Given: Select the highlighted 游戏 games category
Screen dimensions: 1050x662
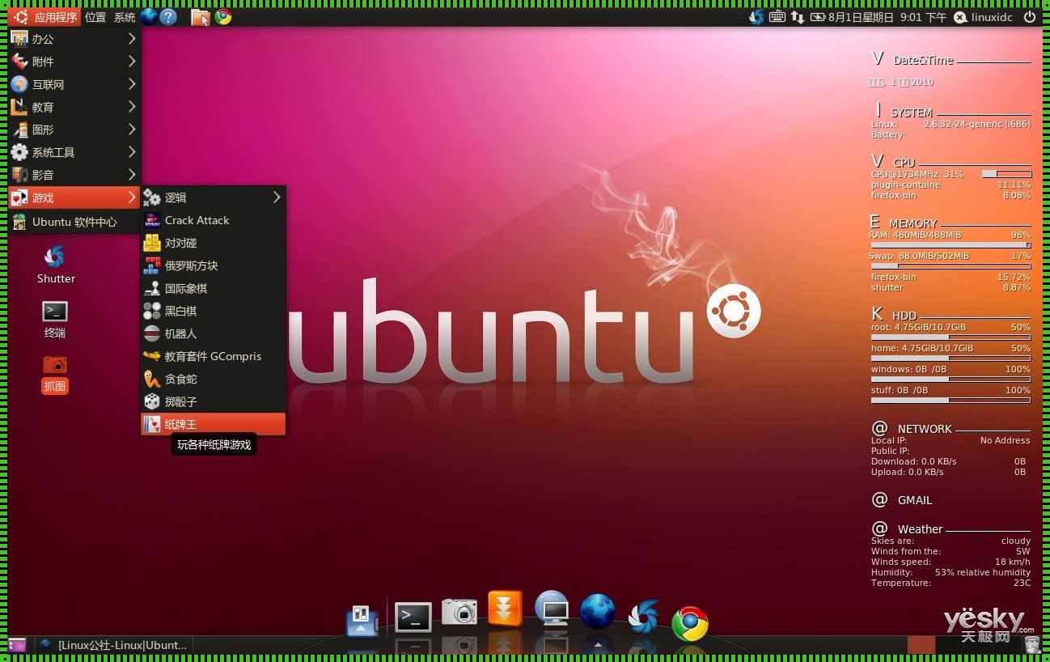Looking at the screenshot, I should click(74, 197).
